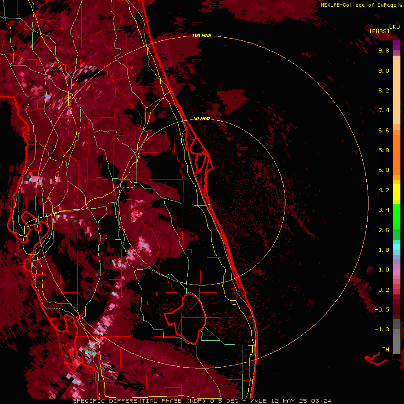This screenshot has width=404, height=404.
Task: Click the 6.6 scale value
Action: [x=384, y=130]
